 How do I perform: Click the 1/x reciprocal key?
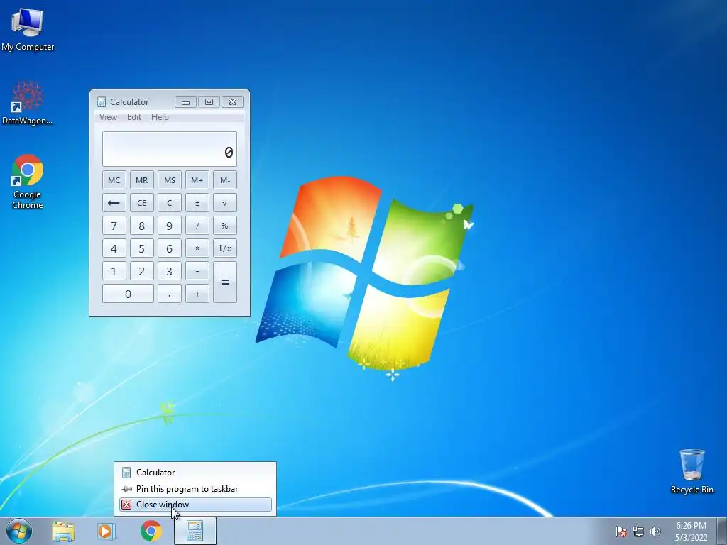pyautogui.click(x=225, y=248)
